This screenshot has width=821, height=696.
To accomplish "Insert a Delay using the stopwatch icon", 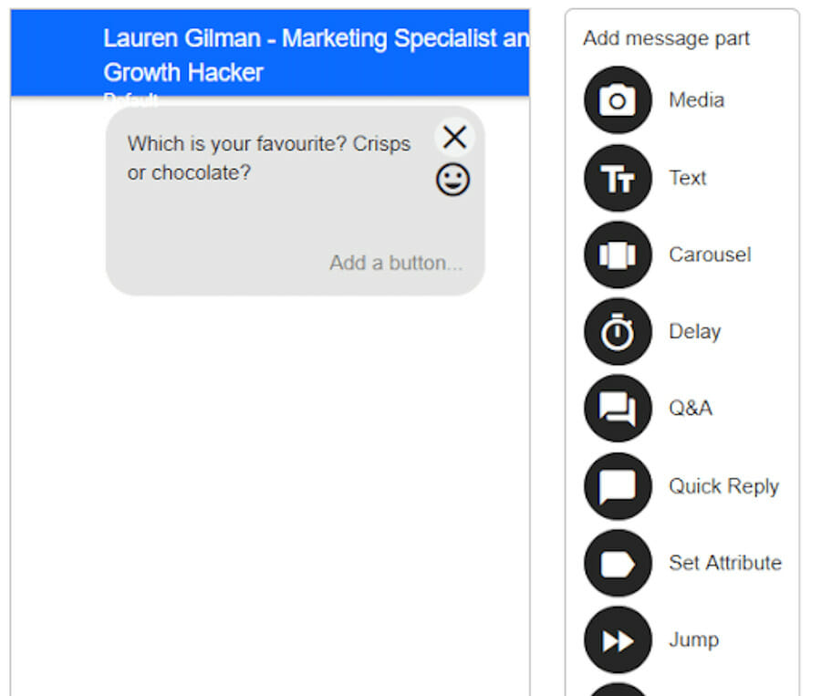I will (618, 331).
